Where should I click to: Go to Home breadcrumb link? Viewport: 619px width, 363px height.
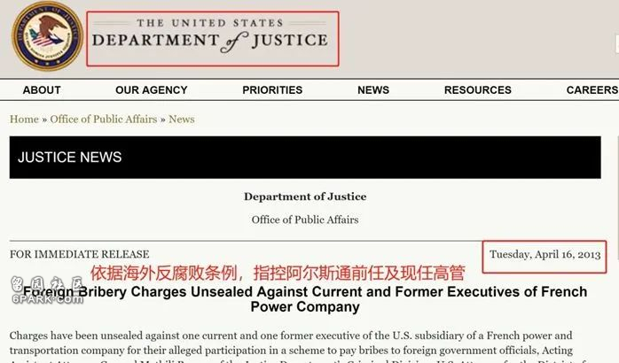[24, 119]
